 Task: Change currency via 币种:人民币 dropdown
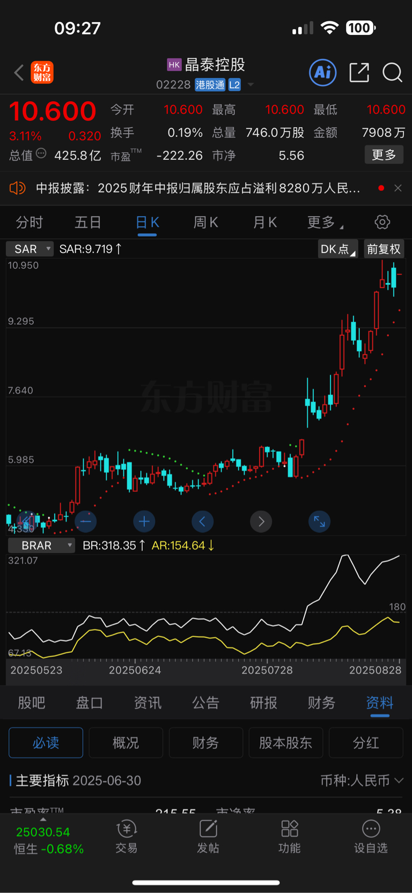tap(362, 780)
